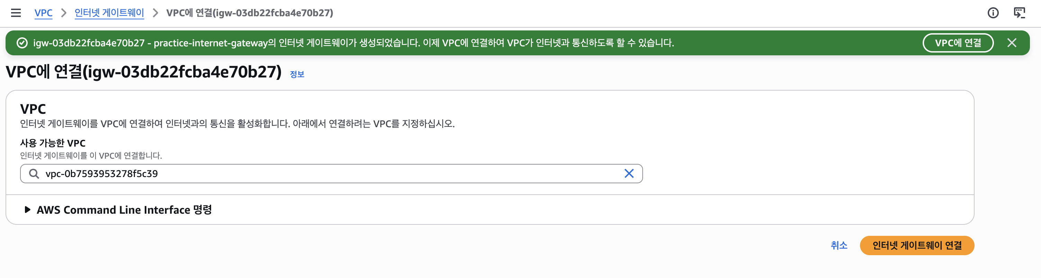1041x278 pixels.
Task: Go to VPC breadcrumb link
Action: 43,13
